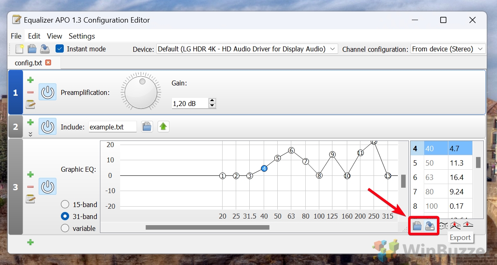Increase the gain with the up arrow
This screenshot has height=265, width=497.
point(212,101)
